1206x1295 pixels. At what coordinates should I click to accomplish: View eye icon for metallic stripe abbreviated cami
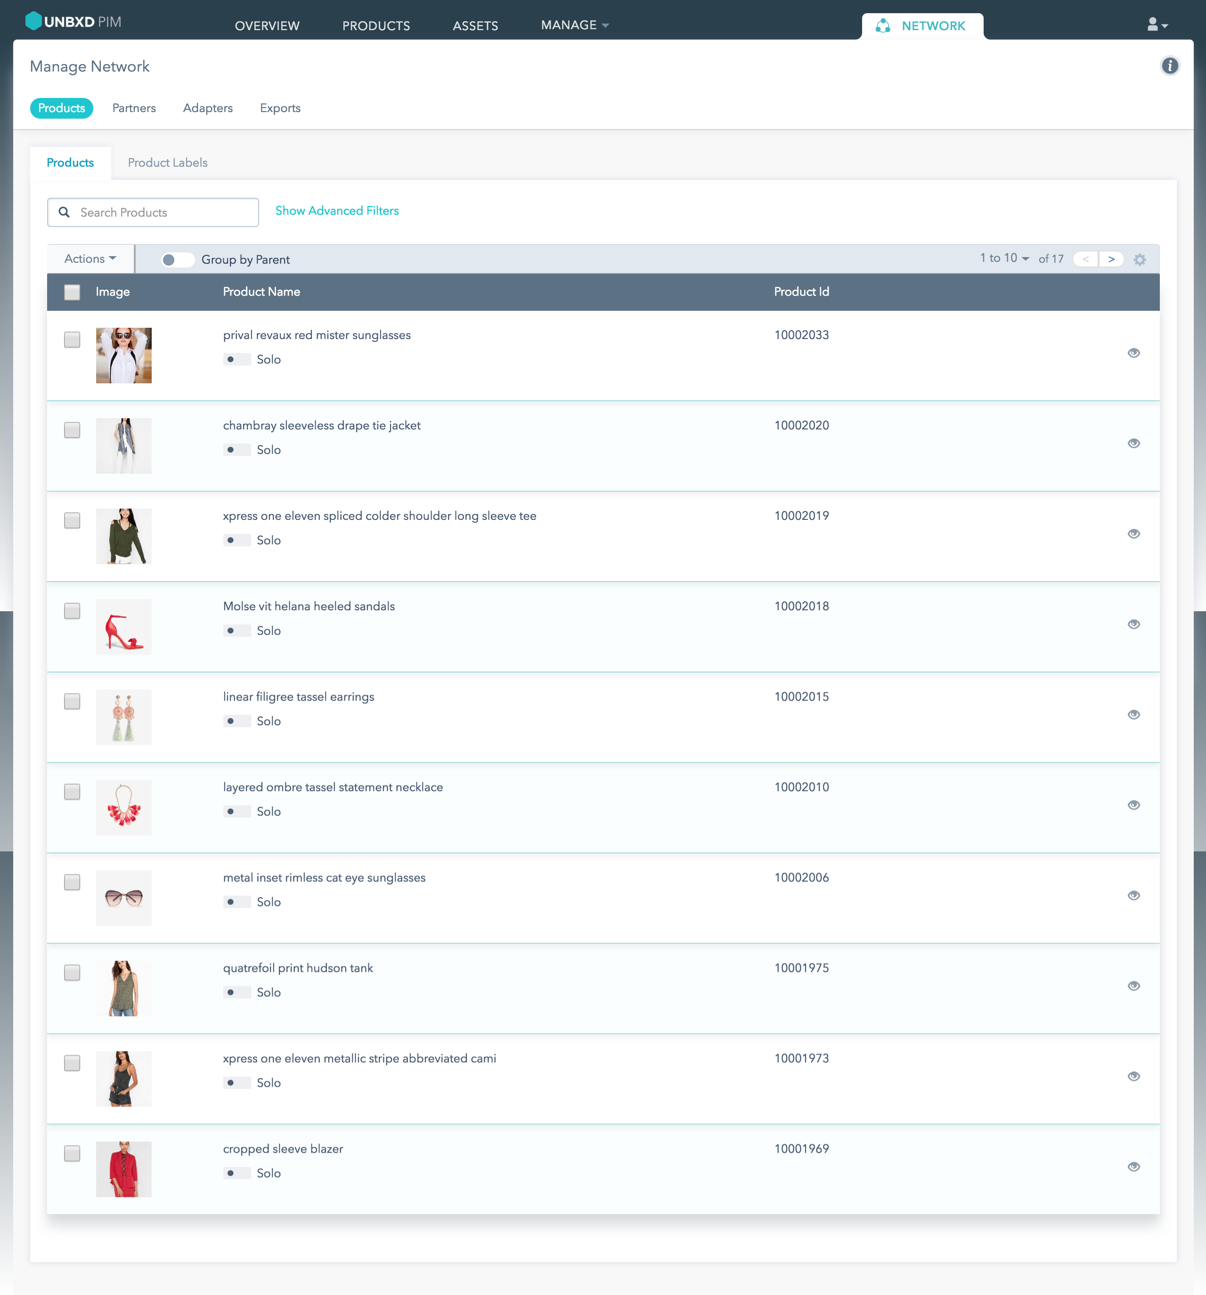pyautogui.click(x=1133, y=1077)
